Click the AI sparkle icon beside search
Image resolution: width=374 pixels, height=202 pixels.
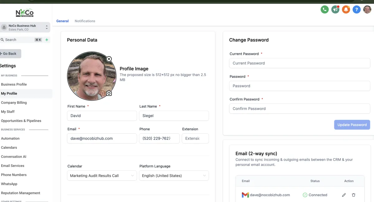coord(47,40)
